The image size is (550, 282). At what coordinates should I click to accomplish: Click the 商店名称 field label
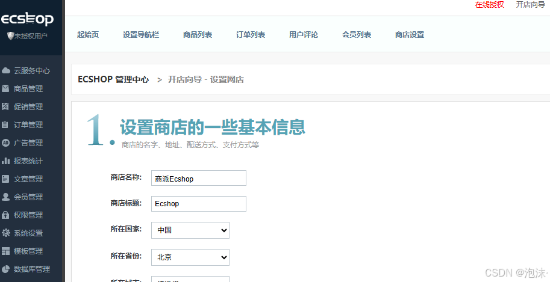point(126,177)
